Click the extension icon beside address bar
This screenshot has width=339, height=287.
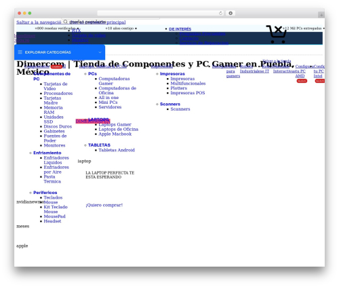(x=231, y=13)
